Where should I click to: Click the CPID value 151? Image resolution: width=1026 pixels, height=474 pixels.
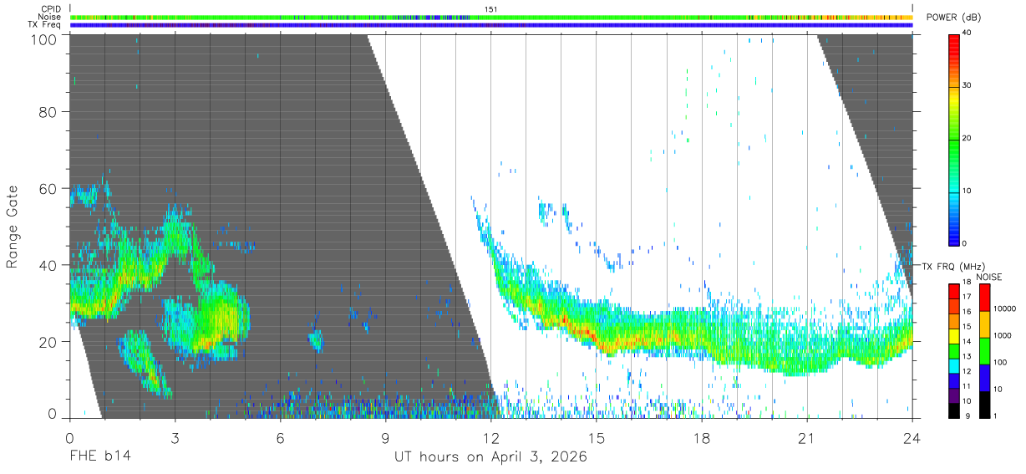point(491,9)
